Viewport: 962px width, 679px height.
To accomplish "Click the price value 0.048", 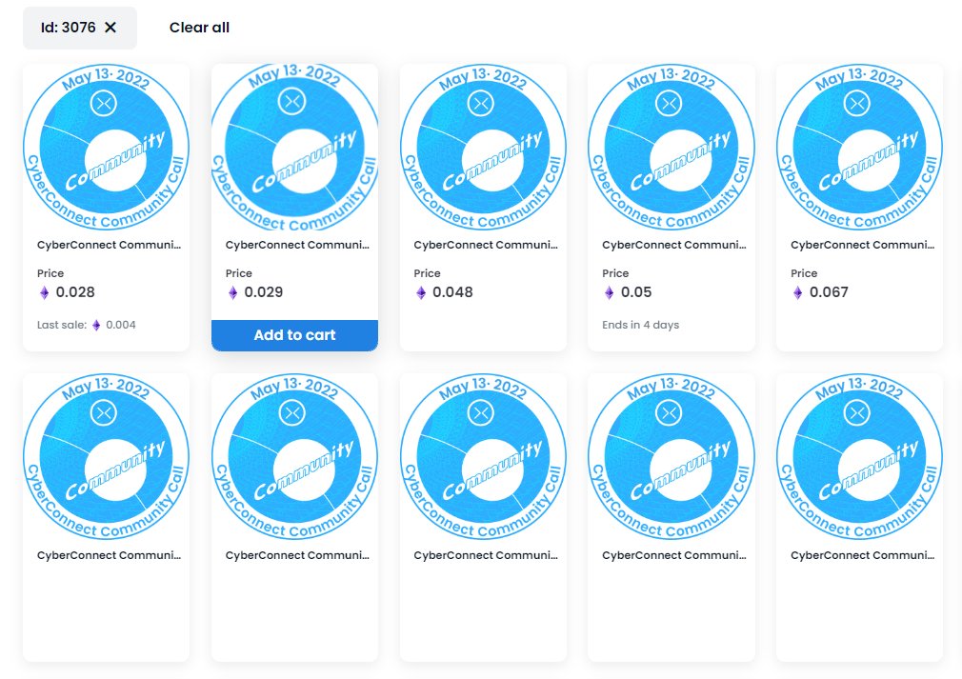I will tap(452, 292).
